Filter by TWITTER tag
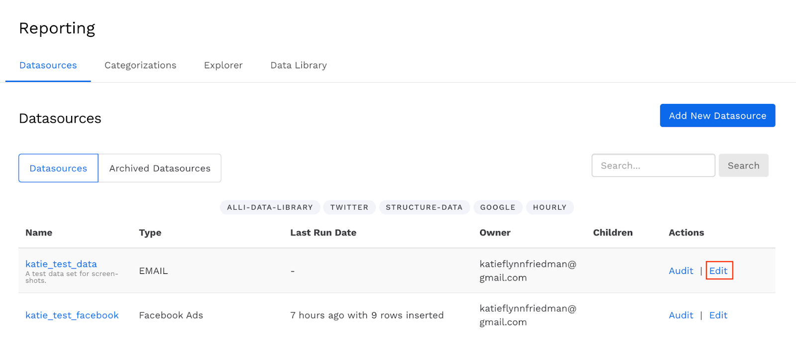Screen dimensions: 796x356 click(x=349, y=207)
